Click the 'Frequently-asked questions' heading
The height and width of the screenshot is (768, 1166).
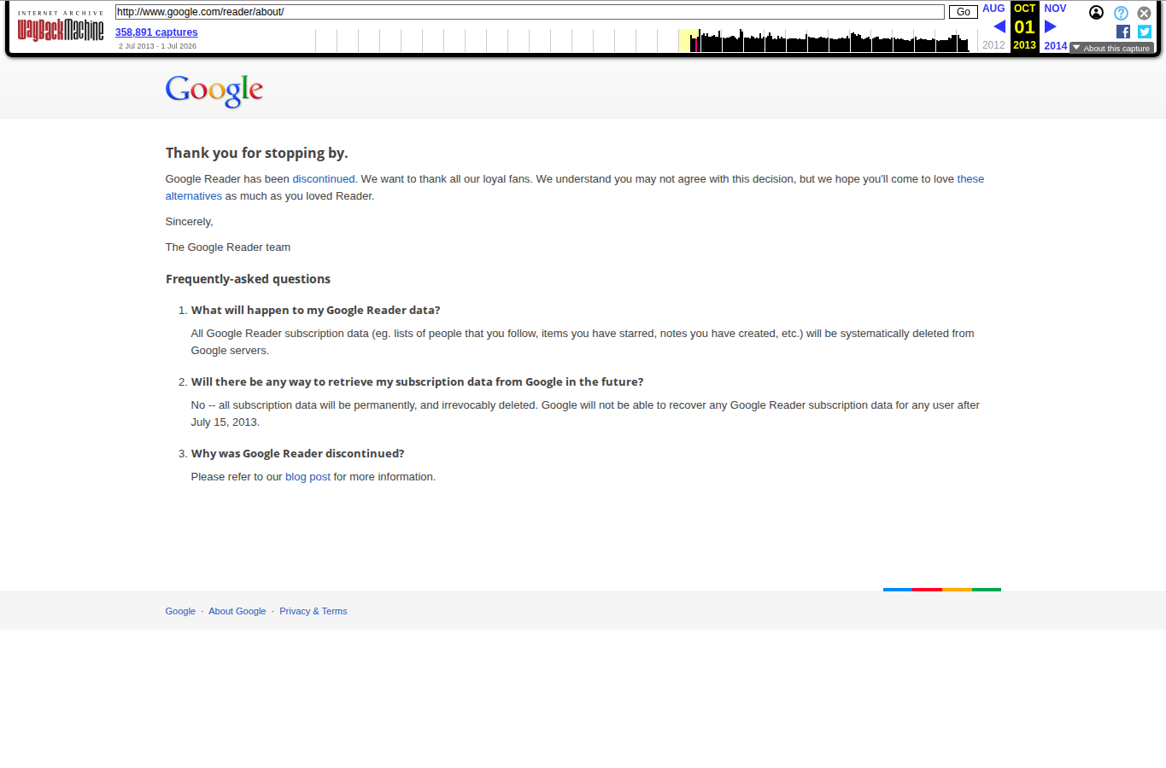coord(248,279)
